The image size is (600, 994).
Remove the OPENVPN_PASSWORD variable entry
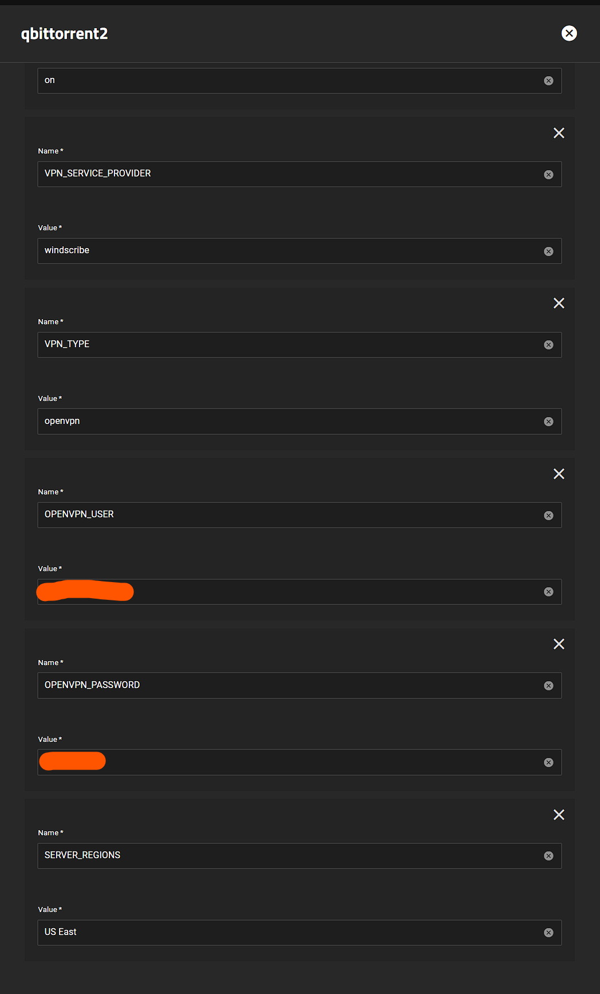(x=559, y=644)
